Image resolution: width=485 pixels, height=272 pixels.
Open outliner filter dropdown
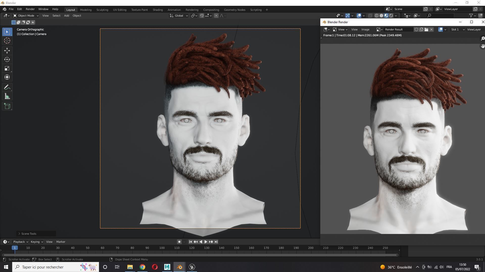pyautogui.click(x=472, y=16)
